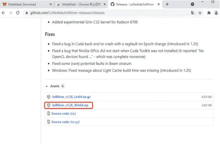Bookmark this page with star icon
This screenshot has width=220, height=144.
coord(200,13)
